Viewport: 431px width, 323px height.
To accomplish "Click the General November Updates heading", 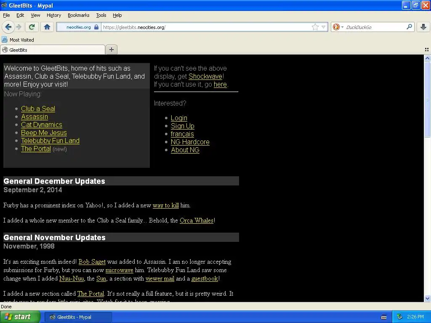I will [x=54, y=238].
